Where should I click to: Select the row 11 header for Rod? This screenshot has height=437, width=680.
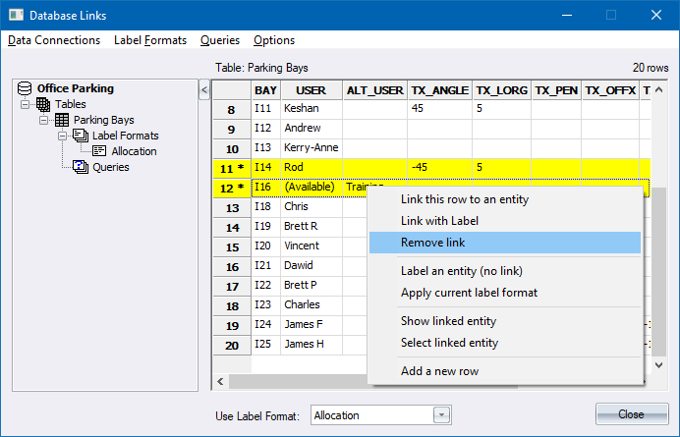(232, 168)
